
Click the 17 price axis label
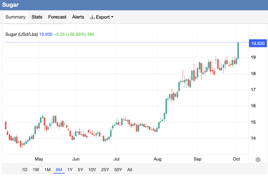pos(253,89)
